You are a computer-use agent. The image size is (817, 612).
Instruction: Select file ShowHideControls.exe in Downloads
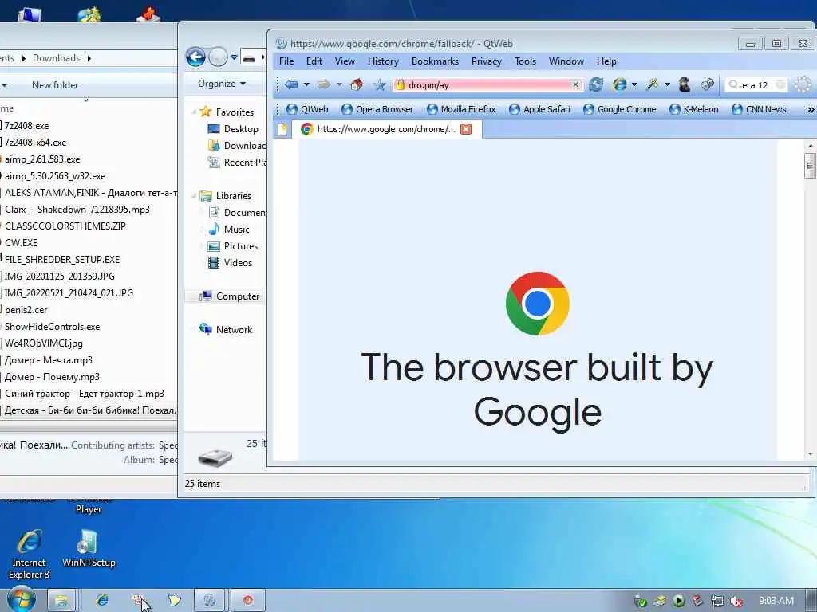[52, 326]
